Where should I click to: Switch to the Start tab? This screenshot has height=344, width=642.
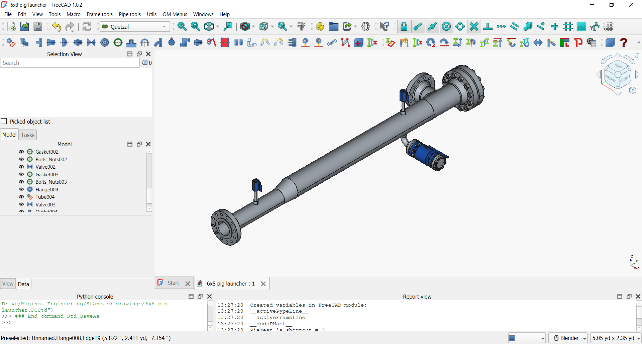[x=173, y=283]
